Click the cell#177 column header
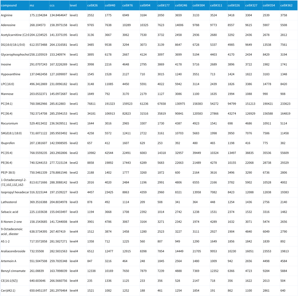The height and width of the screenshot is (296, 298). (x=166, y=5)
